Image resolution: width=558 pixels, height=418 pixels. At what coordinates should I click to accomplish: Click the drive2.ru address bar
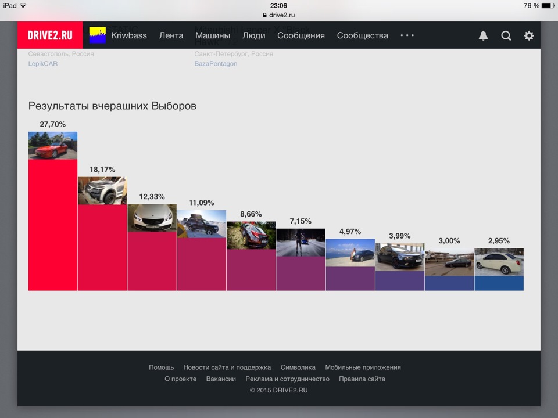pyautogui.click(x=278, y=15)
